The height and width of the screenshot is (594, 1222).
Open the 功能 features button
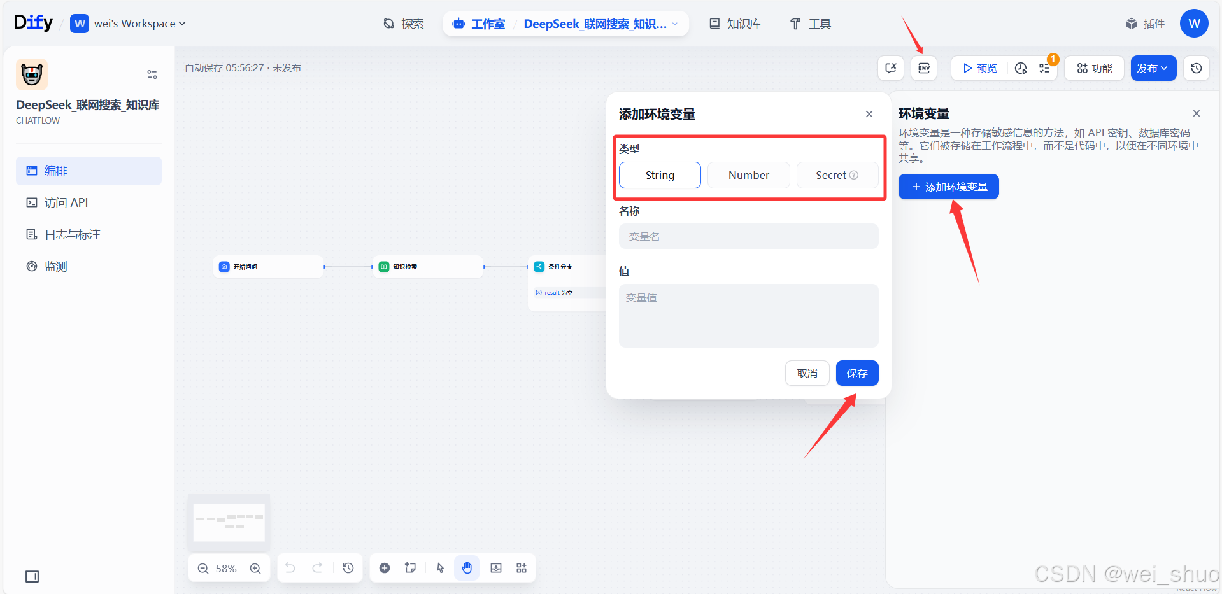(x=1095, y=68)
